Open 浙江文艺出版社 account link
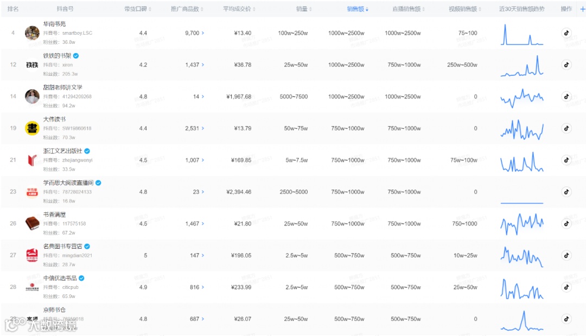586x336 pixels. pos(62,151)
